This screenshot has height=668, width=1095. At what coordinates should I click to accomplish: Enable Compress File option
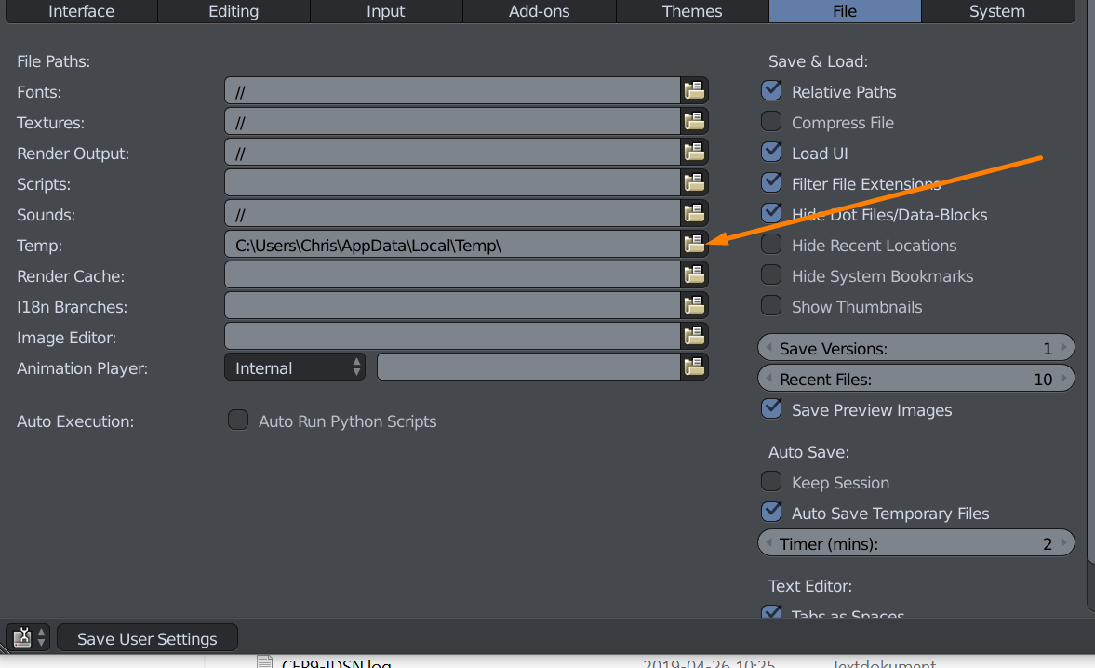771,122
